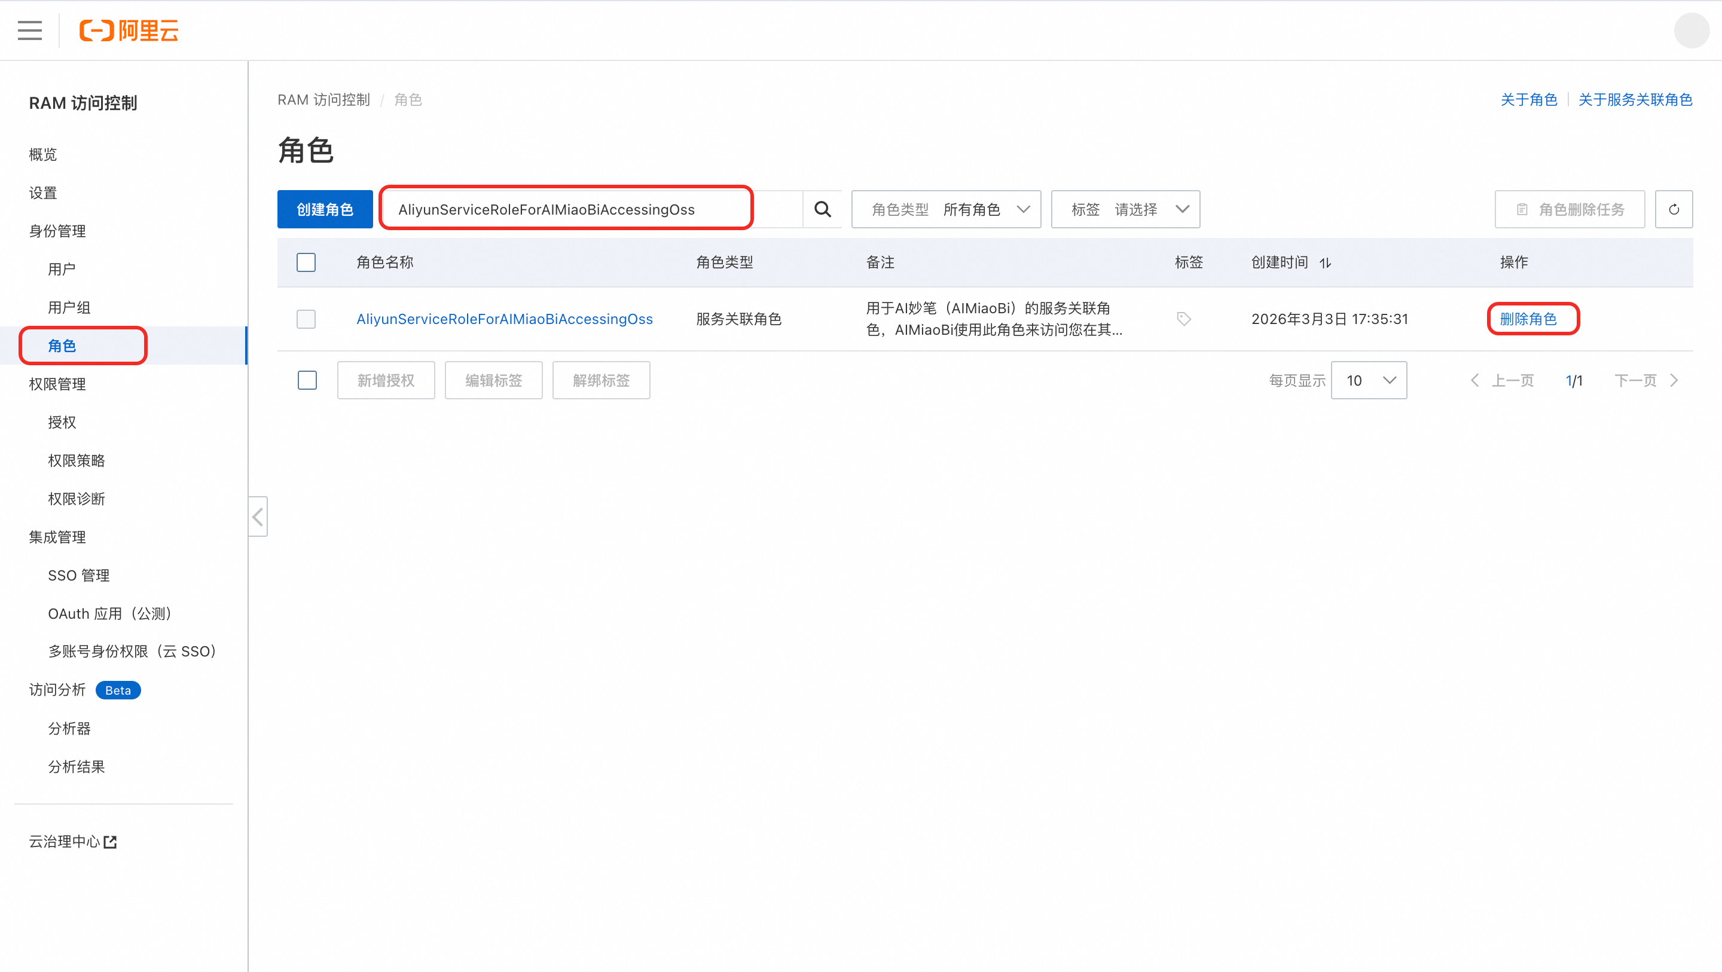Open 授权 in the sidebar
The image size is (1722, 972).
(62, 423)
